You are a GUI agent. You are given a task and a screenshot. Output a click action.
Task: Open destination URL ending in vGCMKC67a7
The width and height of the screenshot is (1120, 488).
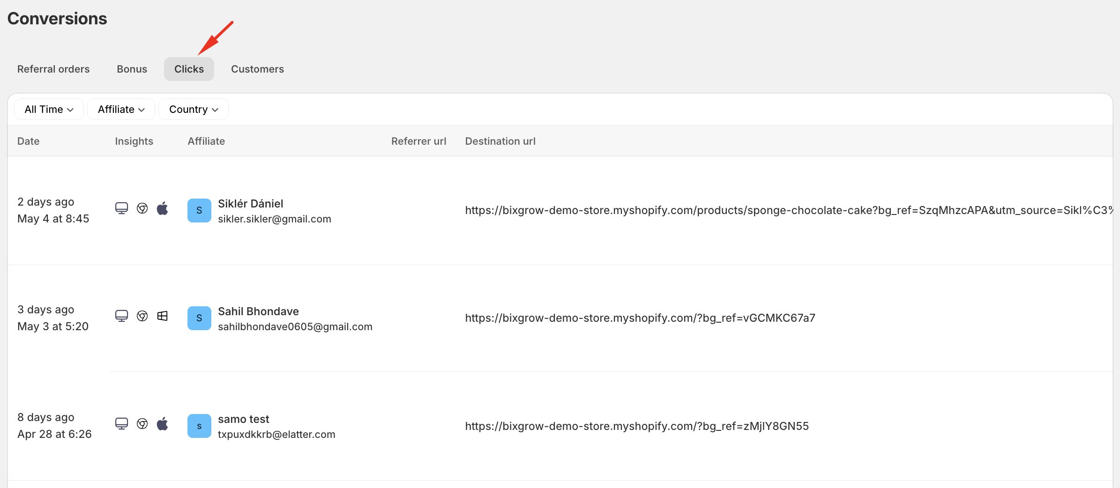[x=640, y=318]
